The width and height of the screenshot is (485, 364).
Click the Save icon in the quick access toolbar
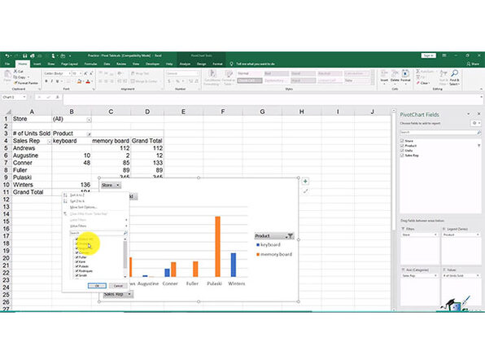(x=24, y=55)
